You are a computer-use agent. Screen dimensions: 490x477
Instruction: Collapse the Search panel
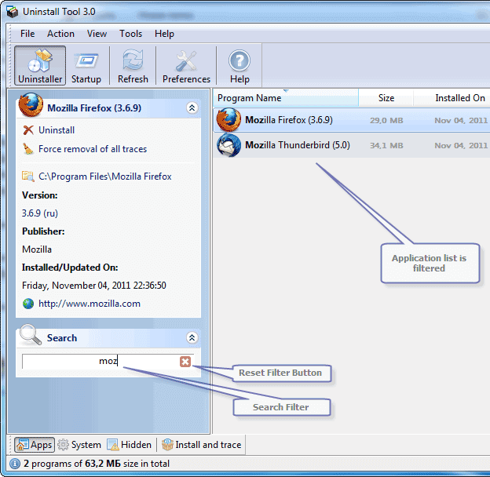pyautogui.click(x=192, y=337)
